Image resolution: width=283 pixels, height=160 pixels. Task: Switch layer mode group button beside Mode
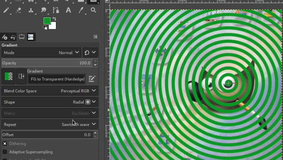(90, 53)
